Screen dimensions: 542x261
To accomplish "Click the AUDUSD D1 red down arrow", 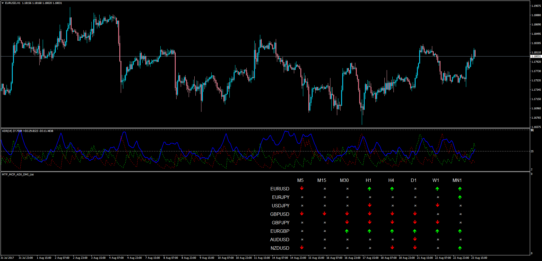I will 415,239.
